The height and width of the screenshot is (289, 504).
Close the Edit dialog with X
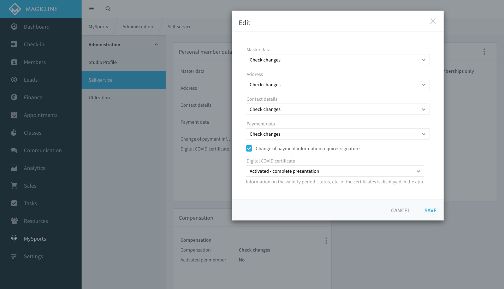(433, 21)
